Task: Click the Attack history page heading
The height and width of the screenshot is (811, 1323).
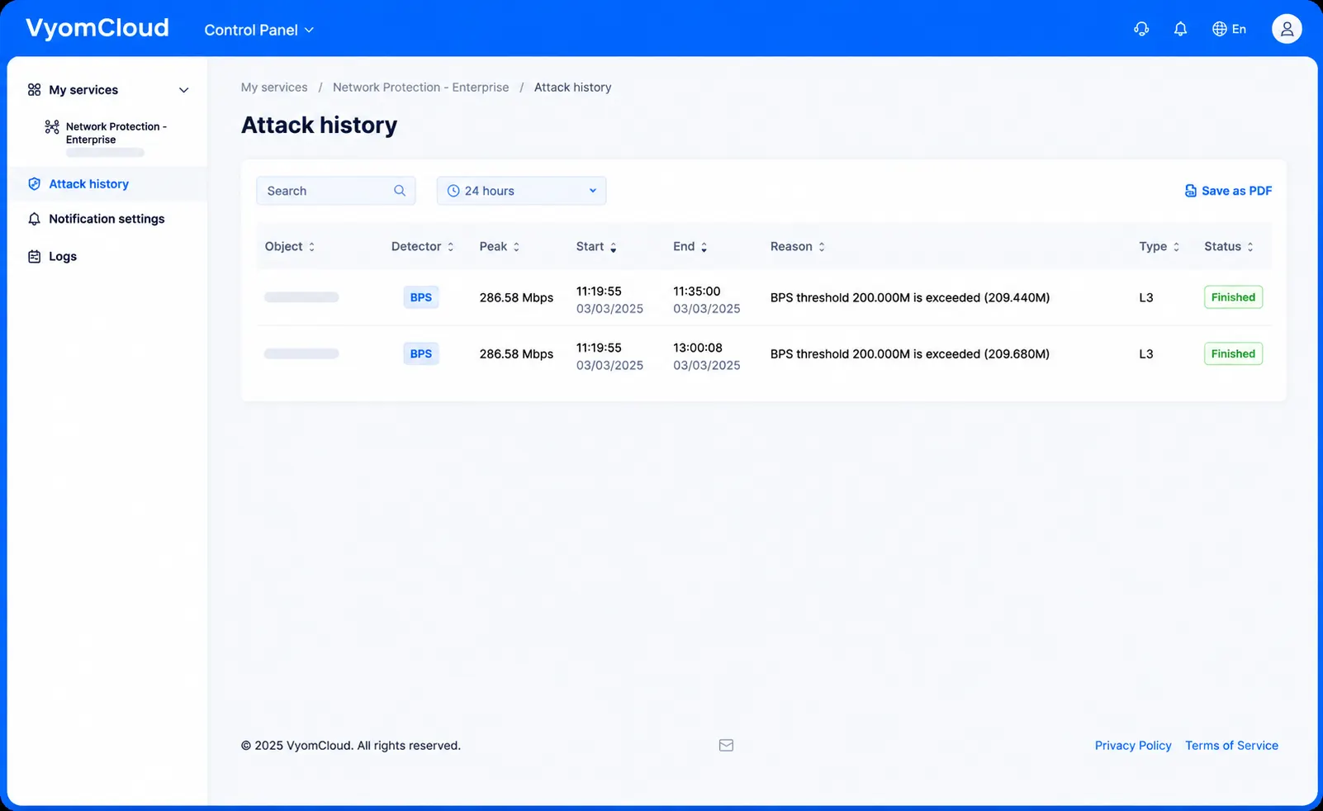Action: click(x=320, y=125)
